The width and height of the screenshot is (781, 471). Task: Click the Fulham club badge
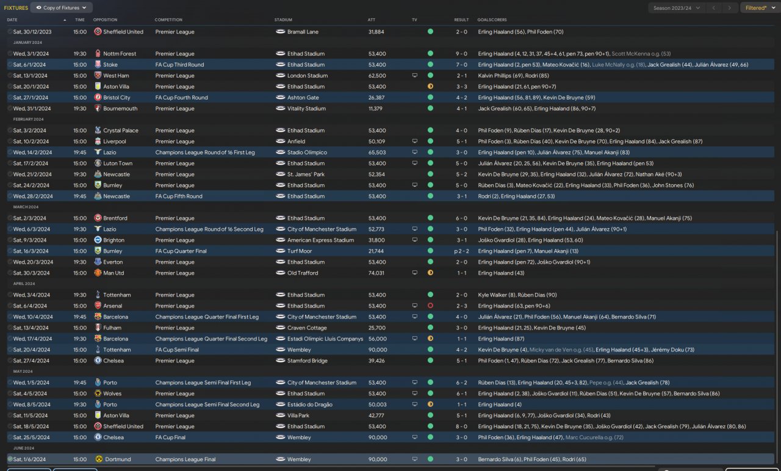coord(98,328)
